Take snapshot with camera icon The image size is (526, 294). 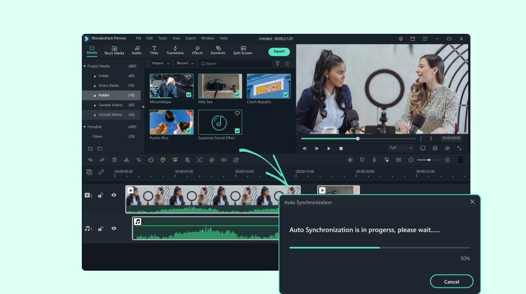tap(435, 148)
